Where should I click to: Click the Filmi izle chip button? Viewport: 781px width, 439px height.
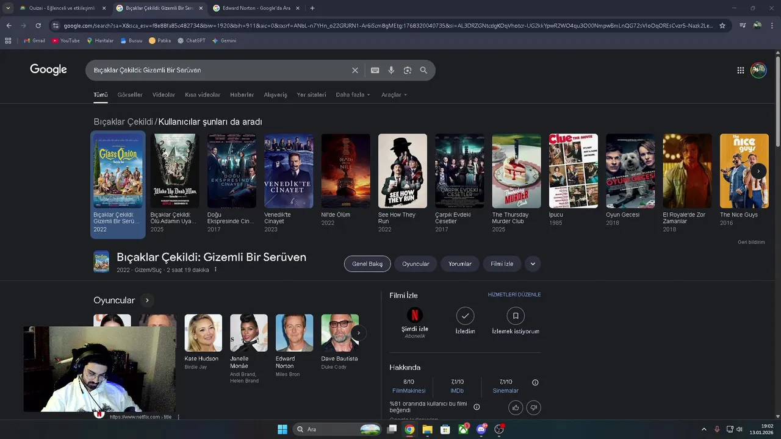502,264
